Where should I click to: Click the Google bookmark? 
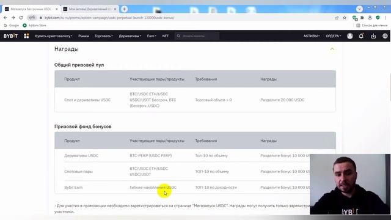(x=12, y=26)
